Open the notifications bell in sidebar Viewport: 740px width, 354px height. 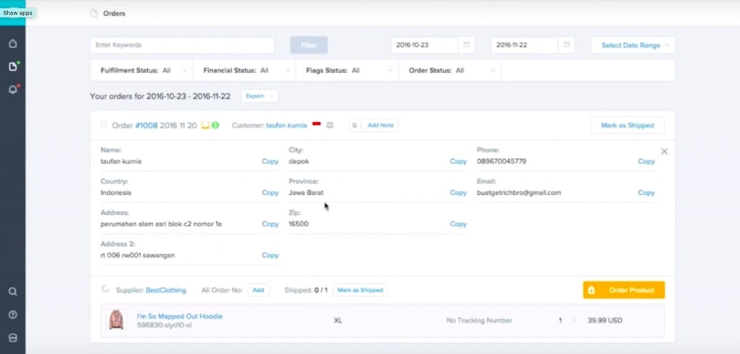click(x=12, y=90)
